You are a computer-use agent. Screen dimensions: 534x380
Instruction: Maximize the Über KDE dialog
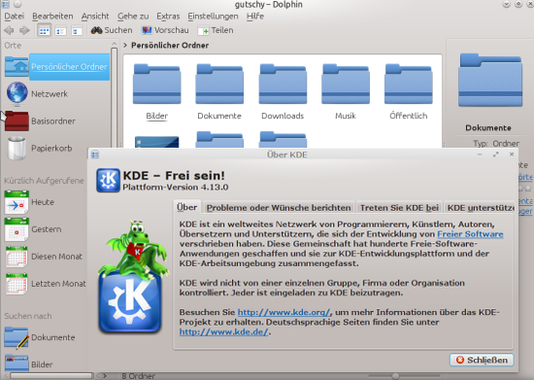[496, 155]
